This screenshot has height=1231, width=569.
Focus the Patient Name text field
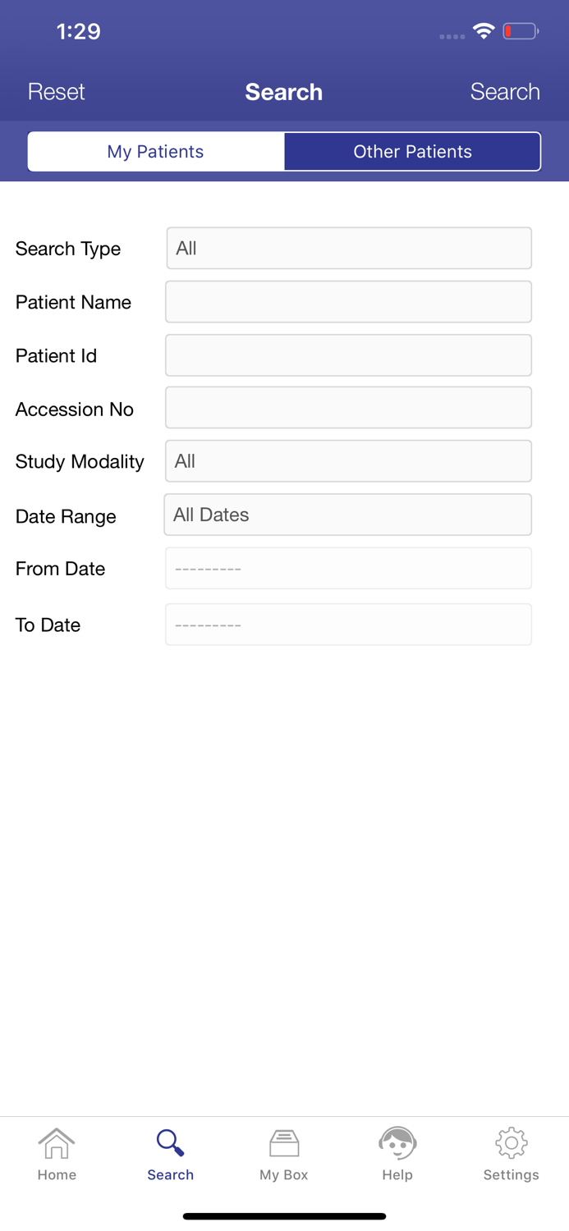[349, 302]
